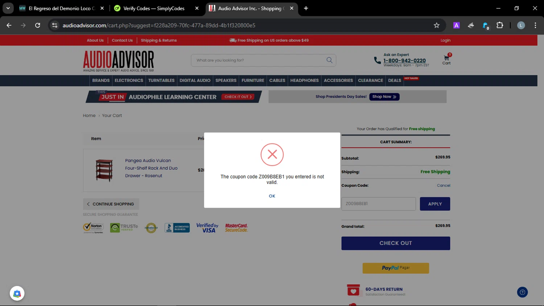Screen dimensions: 544x306
Task: Click the purple A extension icon
Action: coord(457,25)
